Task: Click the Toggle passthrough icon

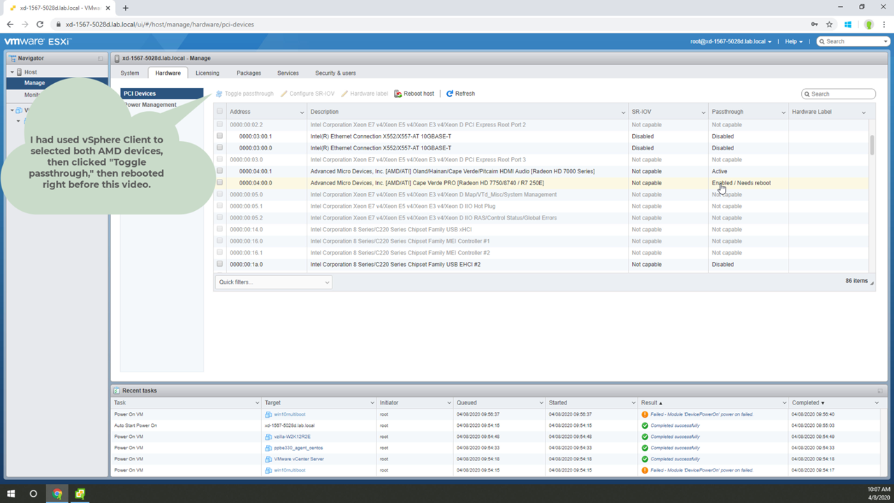Action: 219,94
